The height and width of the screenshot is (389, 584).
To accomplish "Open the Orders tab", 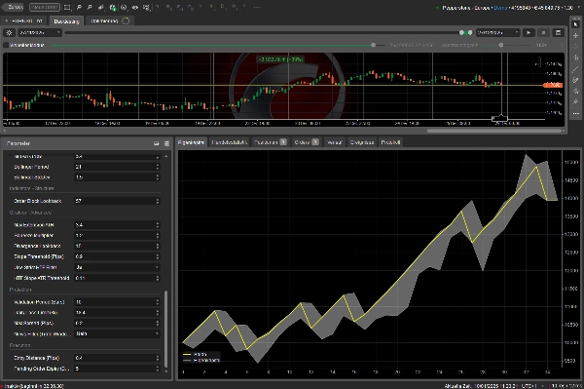I will [307, 142].
